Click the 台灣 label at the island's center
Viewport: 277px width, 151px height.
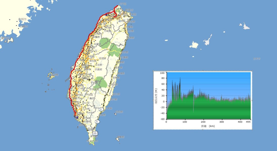(x=94, y=83)
